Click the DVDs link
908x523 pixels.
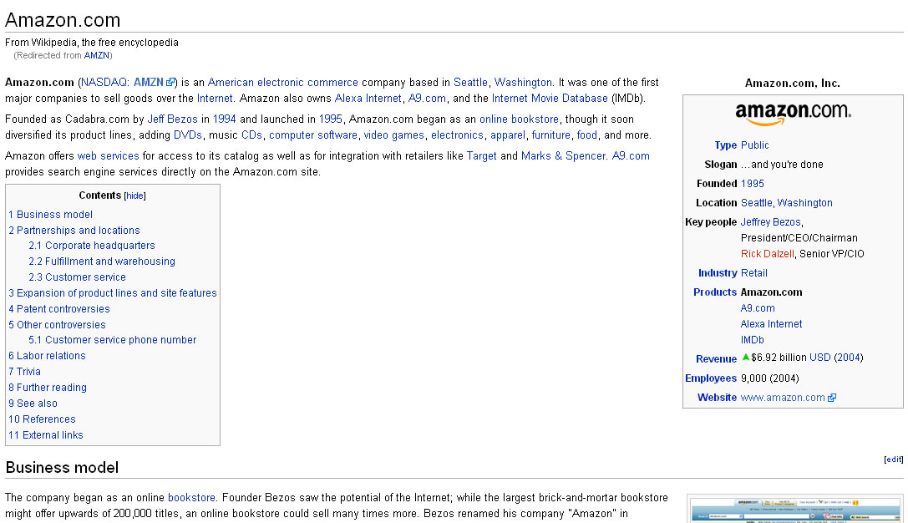[188, 135]
